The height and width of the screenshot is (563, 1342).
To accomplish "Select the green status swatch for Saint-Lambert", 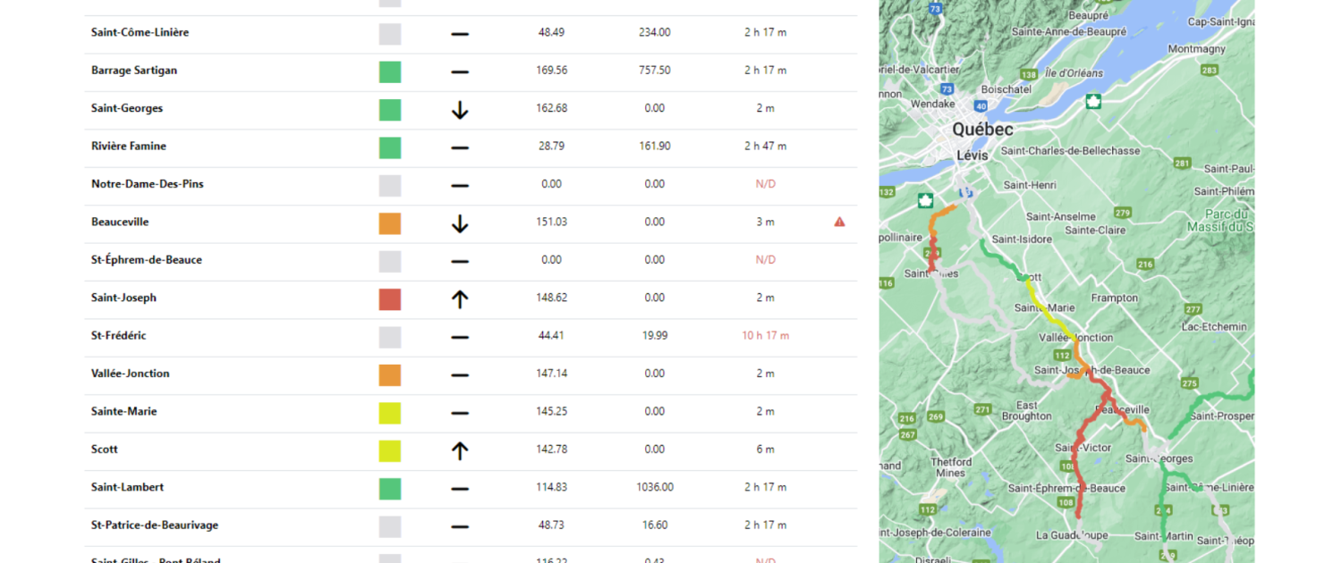I will [x=390, y=489].
